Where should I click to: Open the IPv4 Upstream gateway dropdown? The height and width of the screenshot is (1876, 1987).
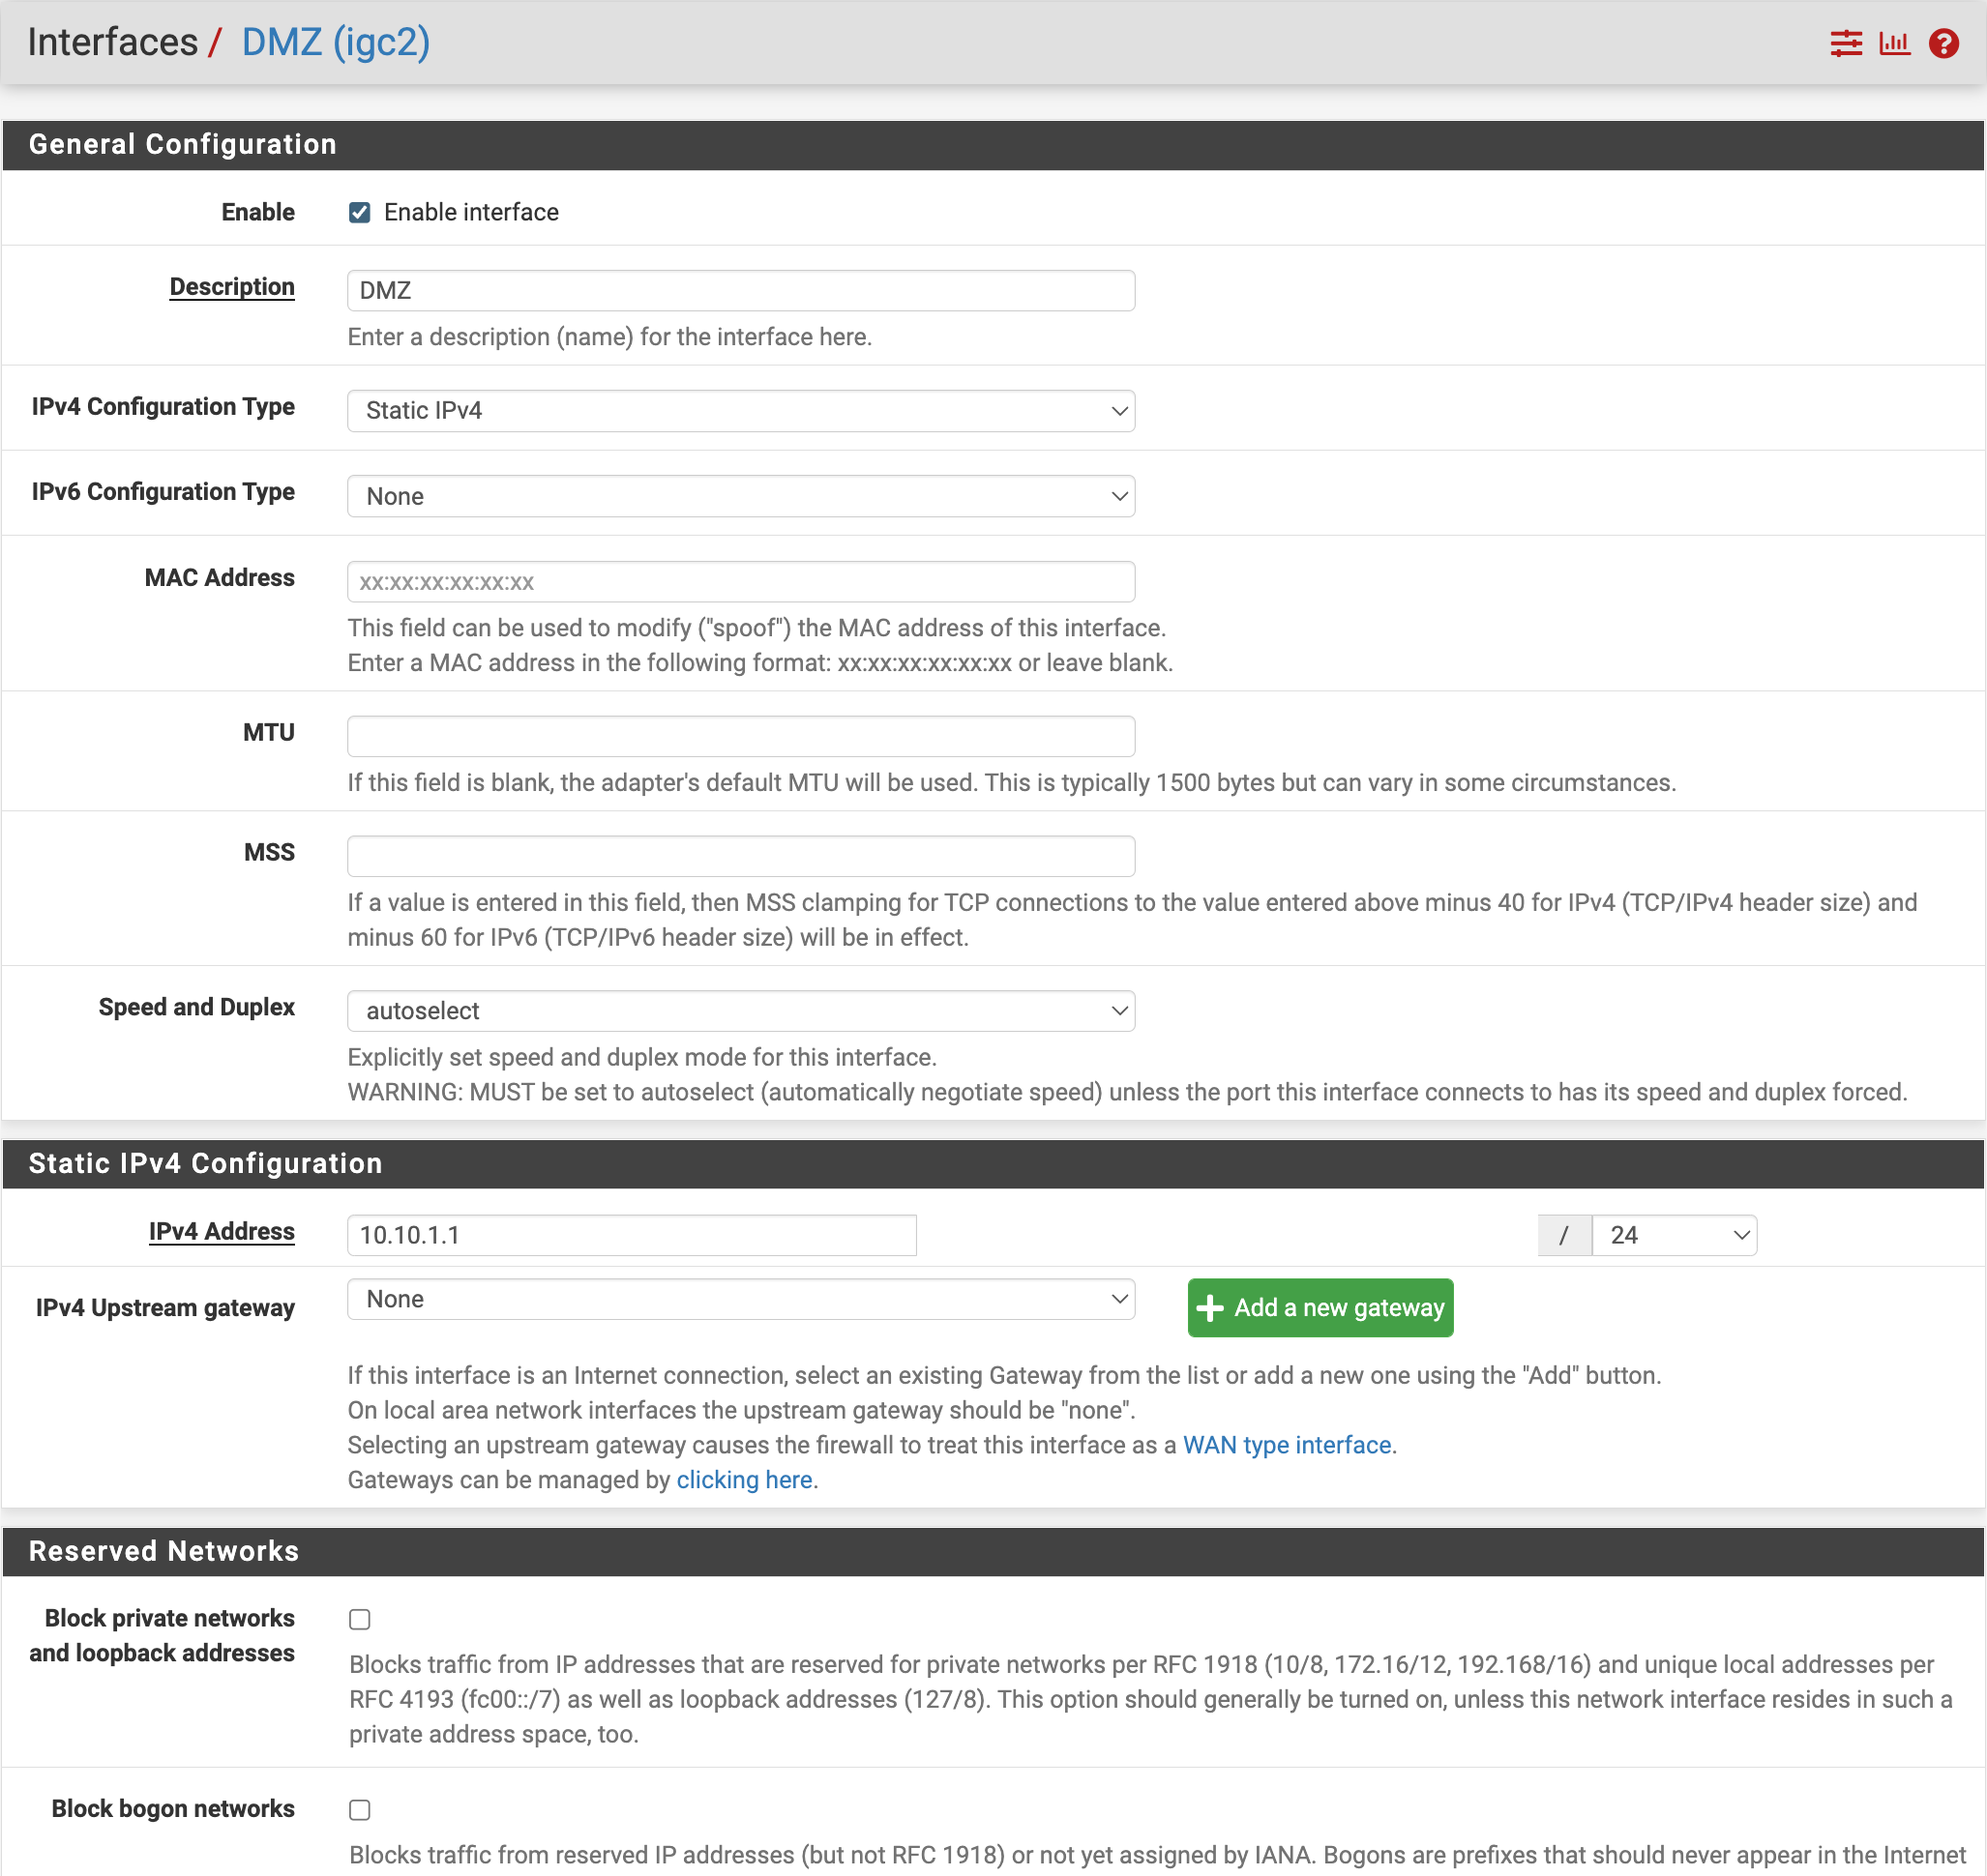click(740, 1299)
